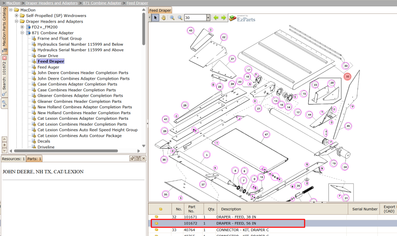The width and height of the screenshot is (397, 236).
Task: Click the tree's horizontal scrollbar thumb
Action: (x=66, y=151)
